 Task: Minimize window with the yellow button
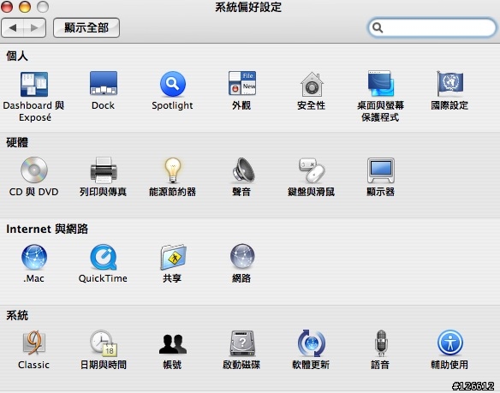tap(25, 7)
